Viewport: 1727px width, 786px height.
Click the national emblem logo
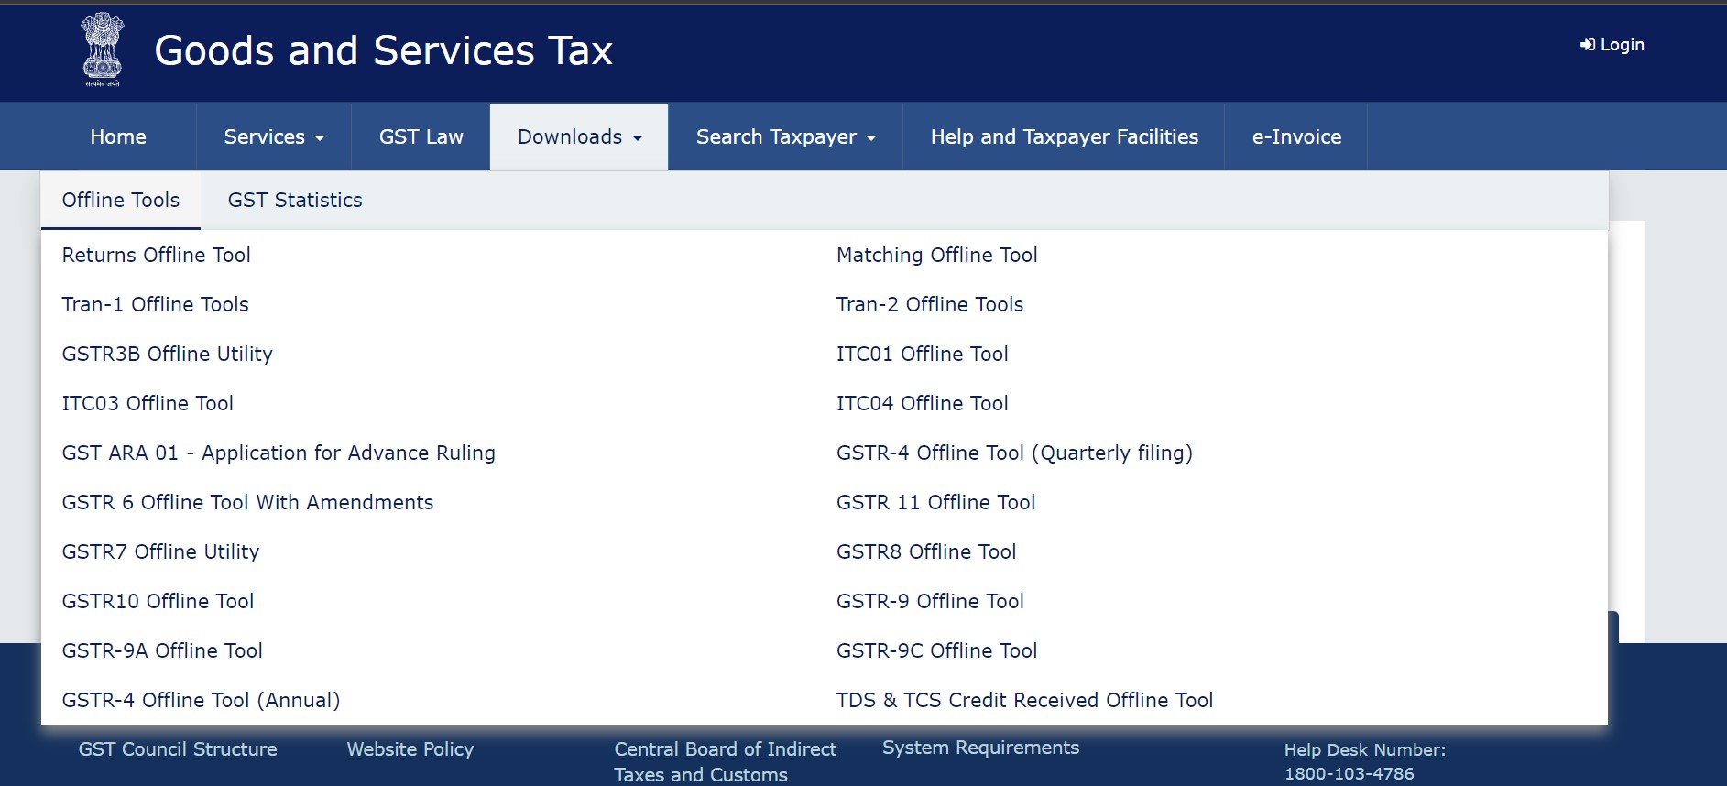pos(103,49)
